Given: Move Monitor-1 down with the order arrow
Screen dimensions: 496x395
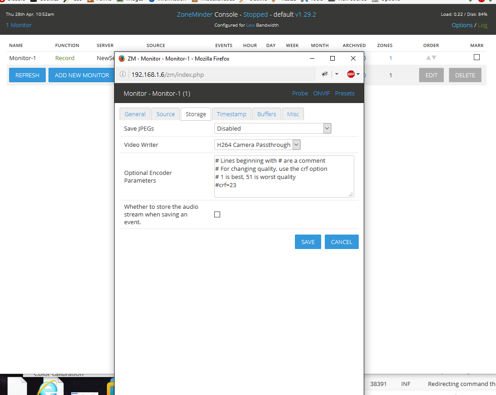Looking at the screenshot, I should tap(434, 58).
